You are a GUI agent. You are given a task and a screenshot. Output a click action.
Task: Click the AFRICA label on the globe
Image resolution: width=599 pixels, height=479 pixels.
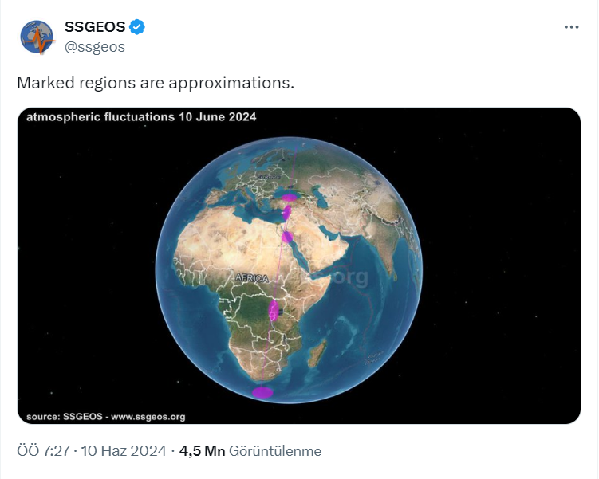click(x=251, y=277)
